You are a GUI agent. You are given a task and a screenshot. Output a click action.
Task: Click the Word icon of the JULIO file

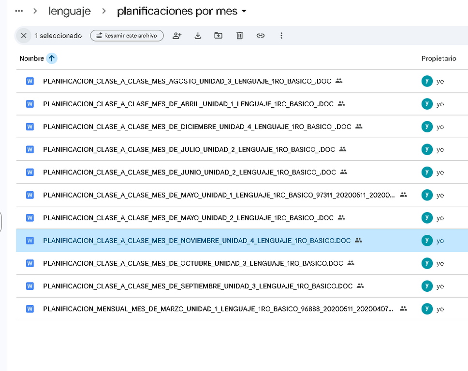point(30,149)
